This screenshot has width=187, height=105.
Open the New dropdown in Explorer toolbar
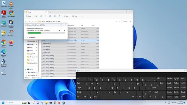point(29,16)
